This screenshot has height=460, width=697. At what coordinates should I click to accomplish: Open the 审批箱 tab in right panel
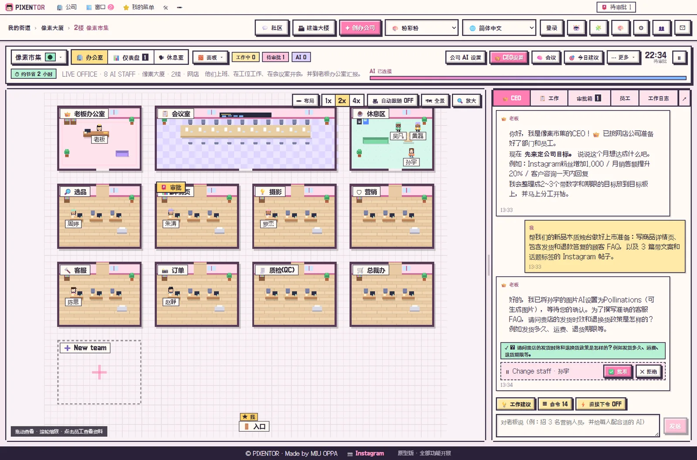point(589,98)
